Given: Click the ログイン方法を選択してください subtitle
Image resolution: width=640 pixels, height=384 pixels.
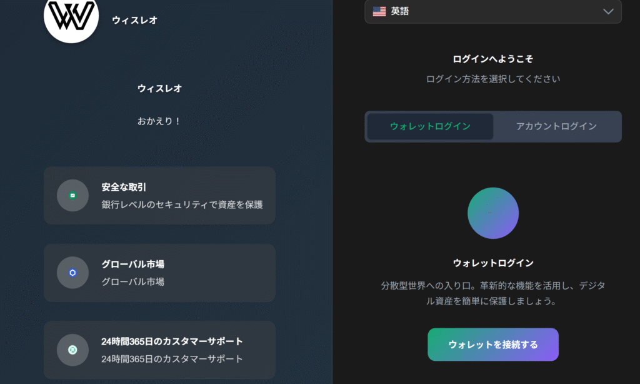Looking at the screenshot, I should tap(493, 79).
